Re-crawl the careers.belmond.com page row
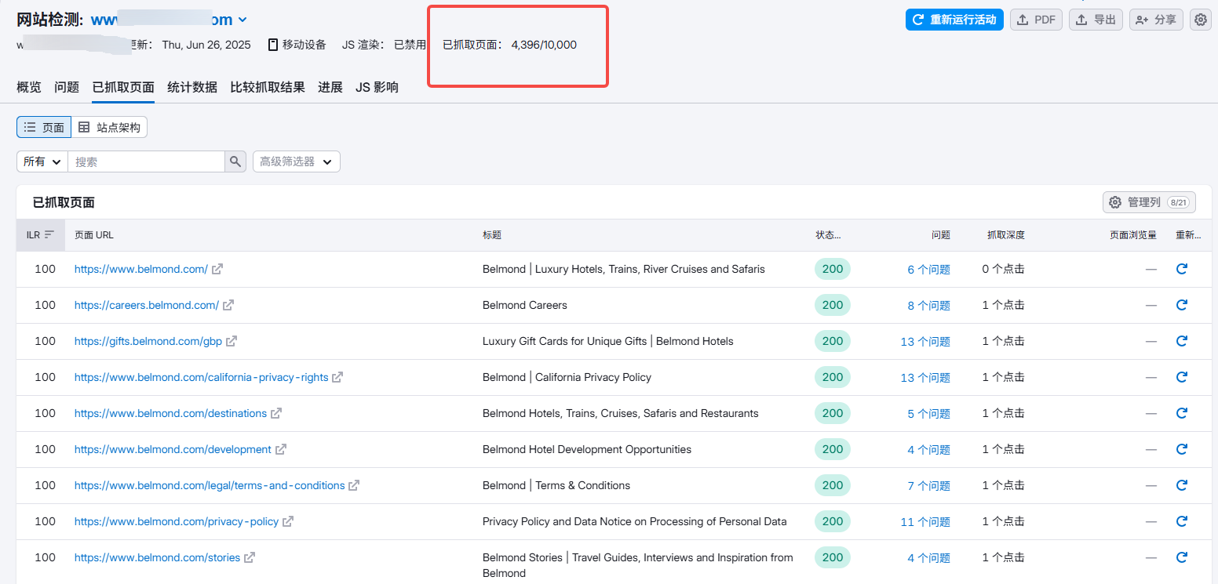The image size is (1218, 584). (x=1181, y=305)
